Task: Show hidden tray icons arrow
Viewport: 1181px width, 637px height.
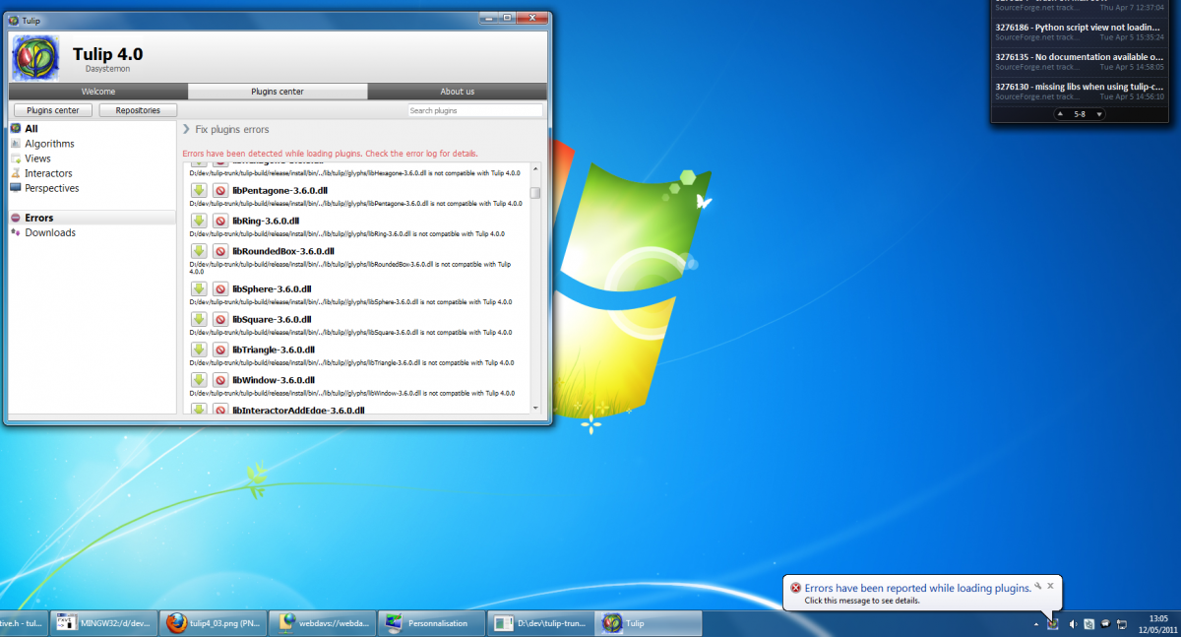Action: 1036,624
